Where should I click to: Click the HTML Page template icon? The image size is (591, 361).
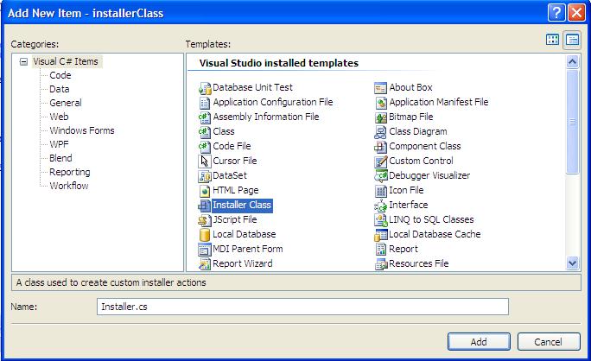[x=205, y=191]
